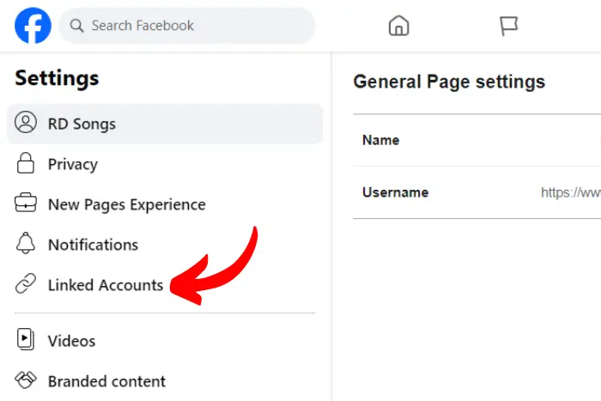Click the Privacy lock icon
Screen dimensions: 601x401
pyautogui.click(x=25, y=163)
